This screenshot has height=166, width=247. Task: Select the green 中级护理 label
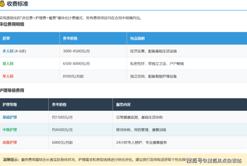coord(10,130)
